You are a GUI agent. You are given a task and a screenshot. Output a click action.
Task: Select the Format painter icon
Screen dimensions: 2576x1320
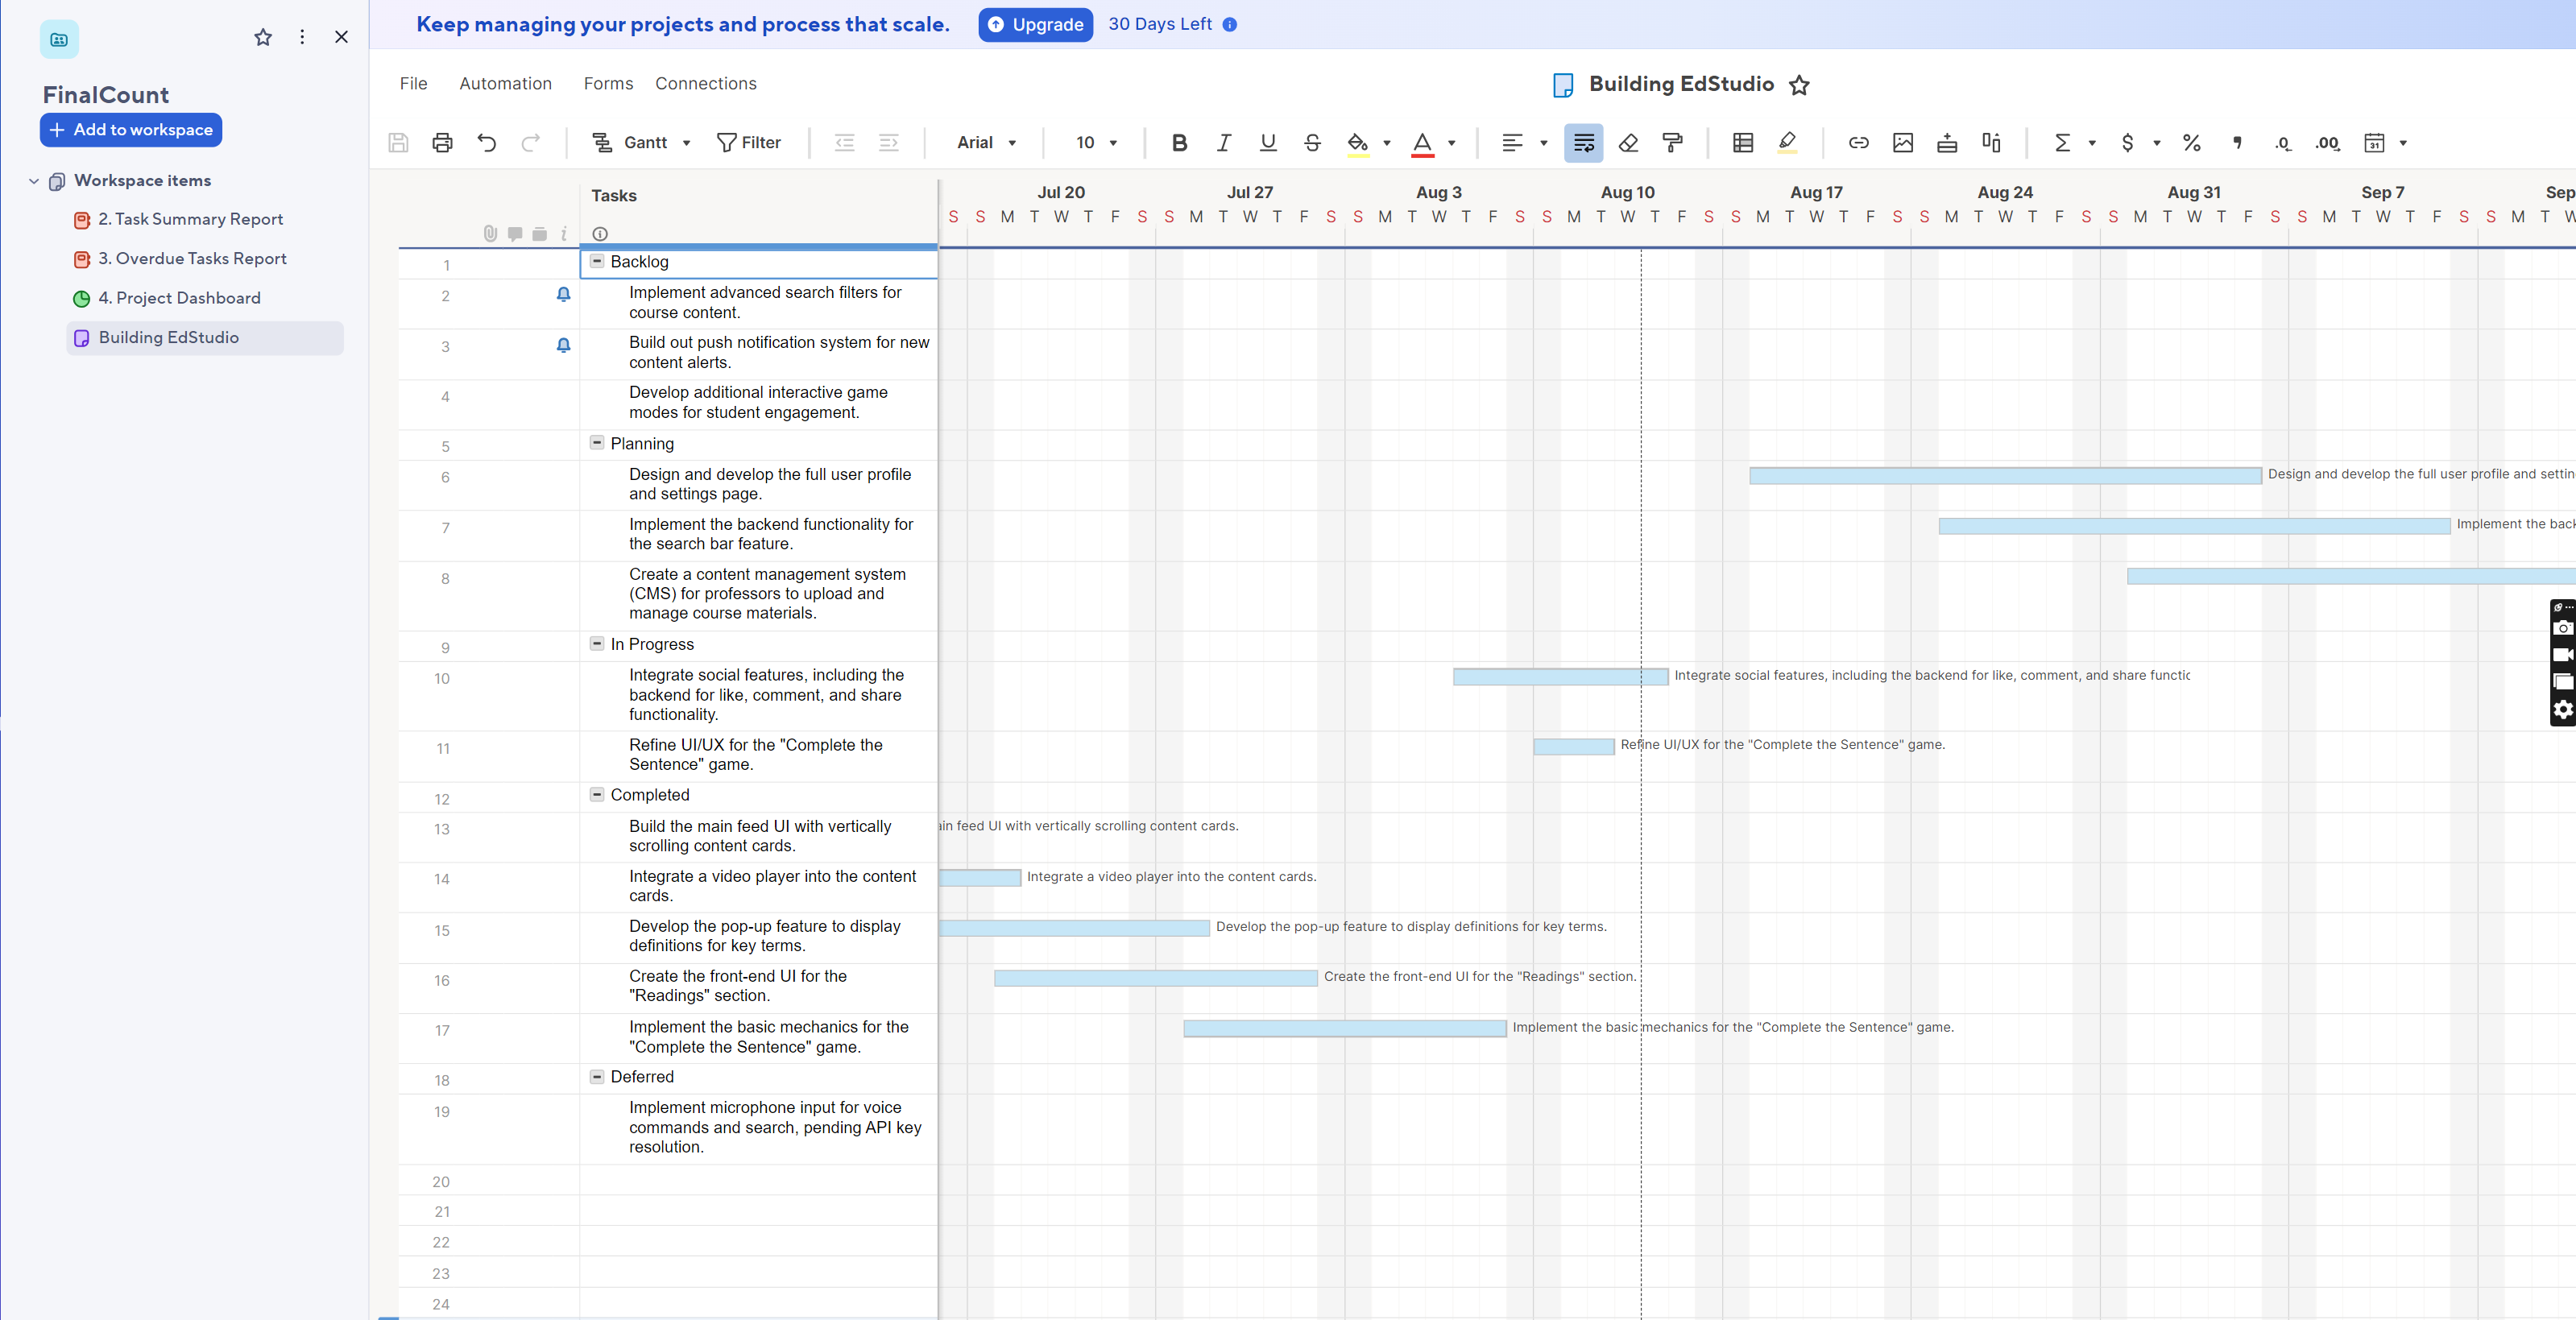coord(1672,143)
